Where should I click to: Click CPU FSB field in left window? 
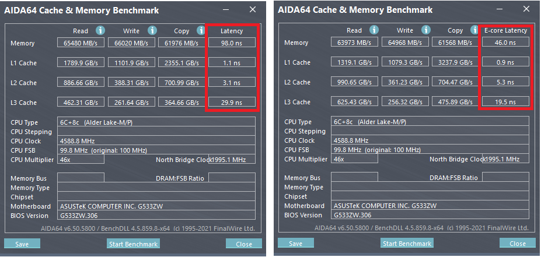tap(156, 150)
